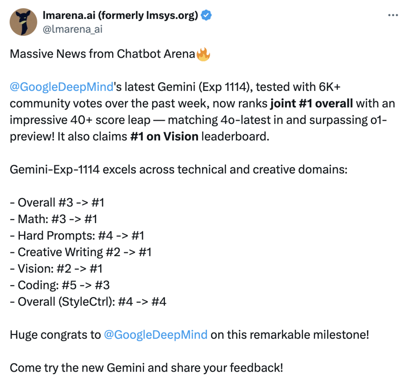Open the three-dot more options menu
This screenshot has height=378, width=407.
pos(393,15)
